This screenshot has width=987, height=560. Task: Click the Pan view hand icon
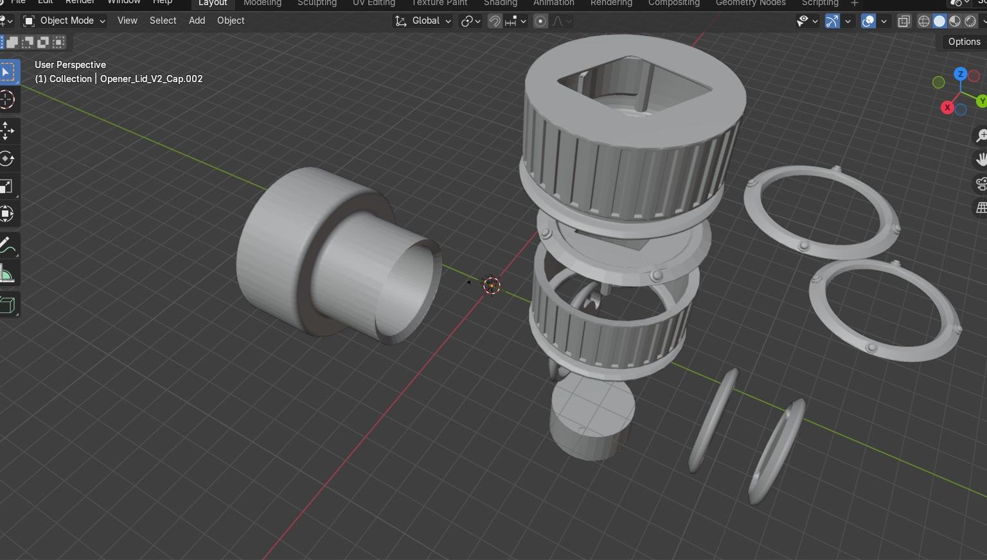coord(981,159)
